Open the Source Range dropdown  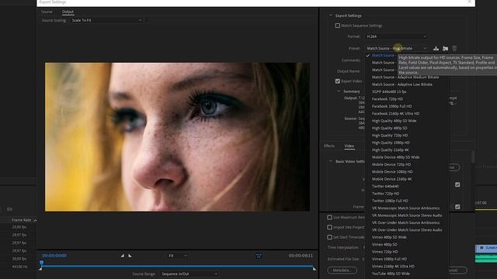click(x=189, y=274)
